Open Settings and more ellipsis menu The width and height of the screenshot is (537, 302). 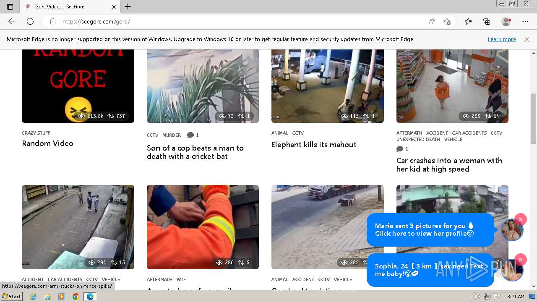[525, 21]
